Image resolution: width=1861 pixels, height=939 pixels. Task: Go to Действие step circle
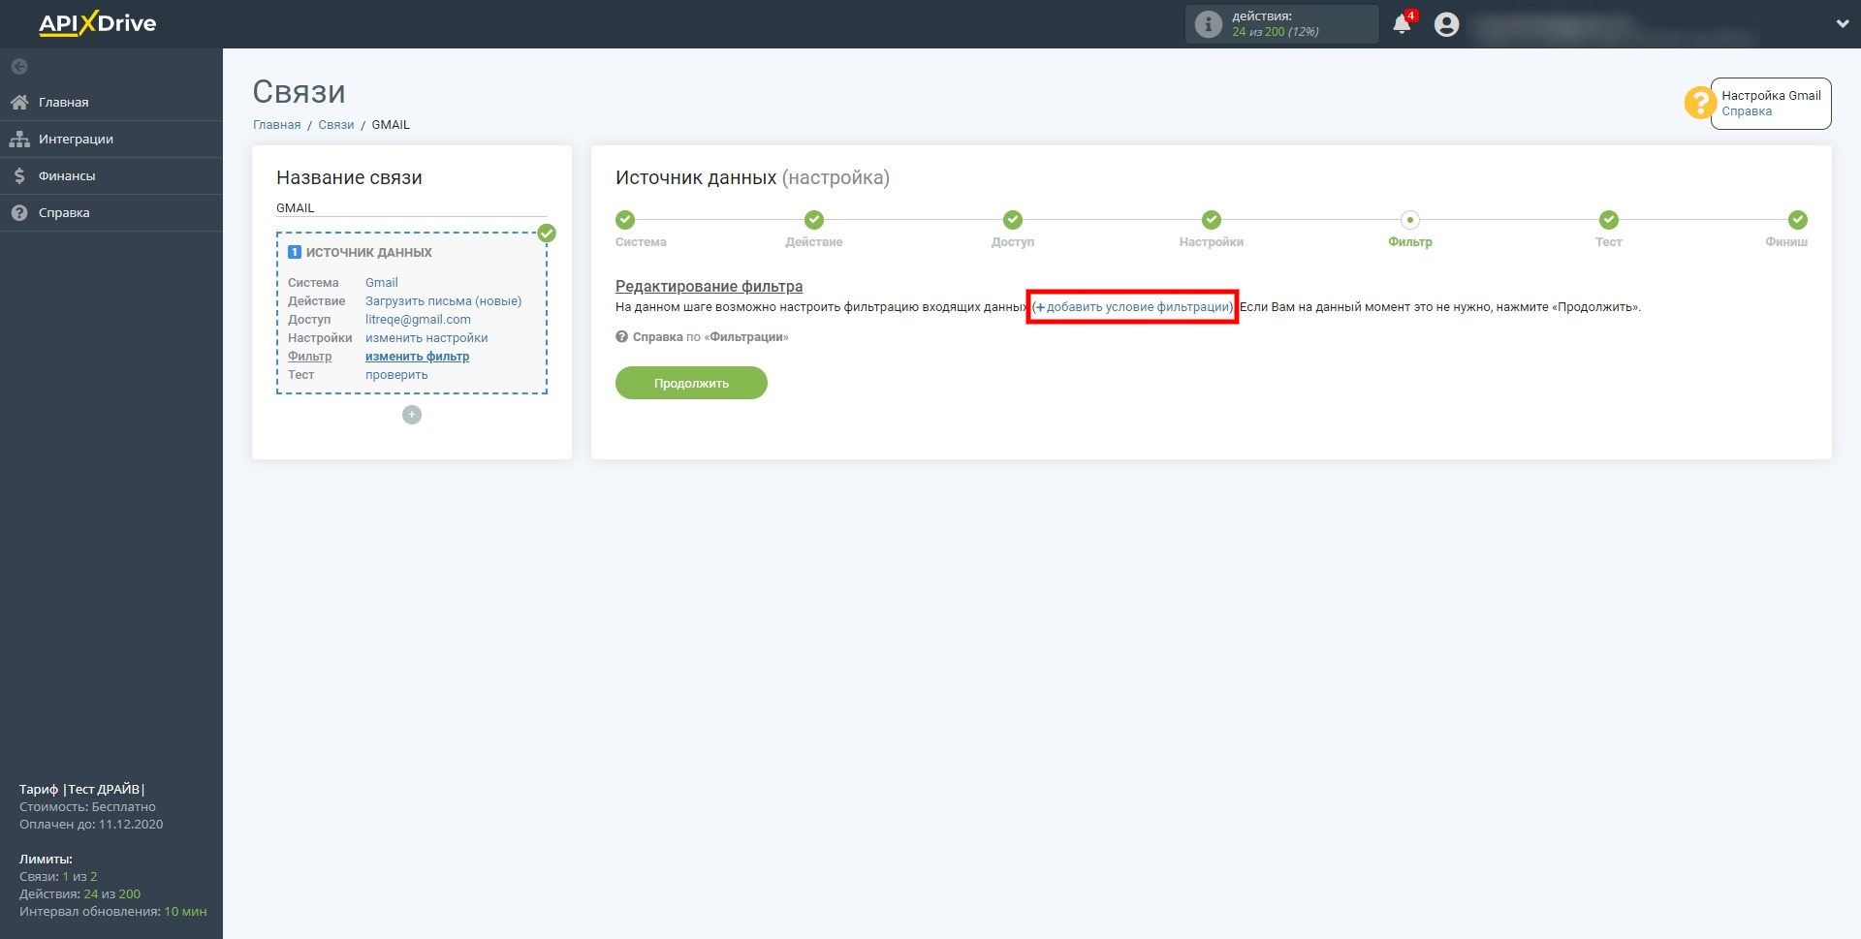814,220
